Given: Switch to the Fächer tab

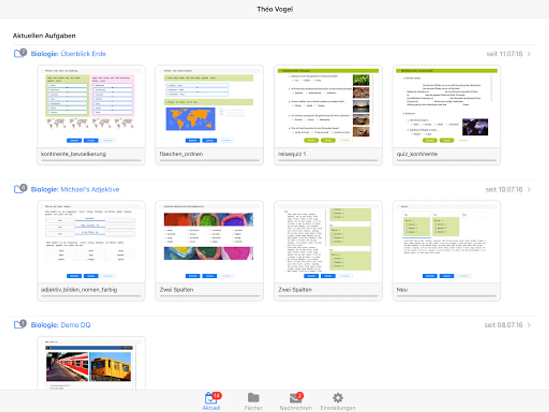Looking at the screenshot, I should (x=253, y=401).
